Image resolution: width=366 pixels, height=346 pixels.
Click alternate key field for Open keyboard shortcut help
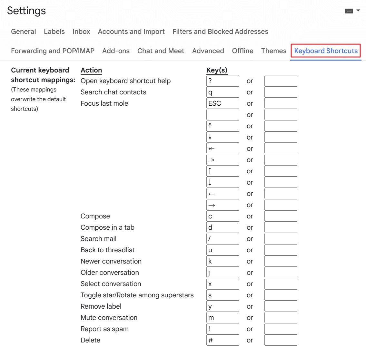281,81
